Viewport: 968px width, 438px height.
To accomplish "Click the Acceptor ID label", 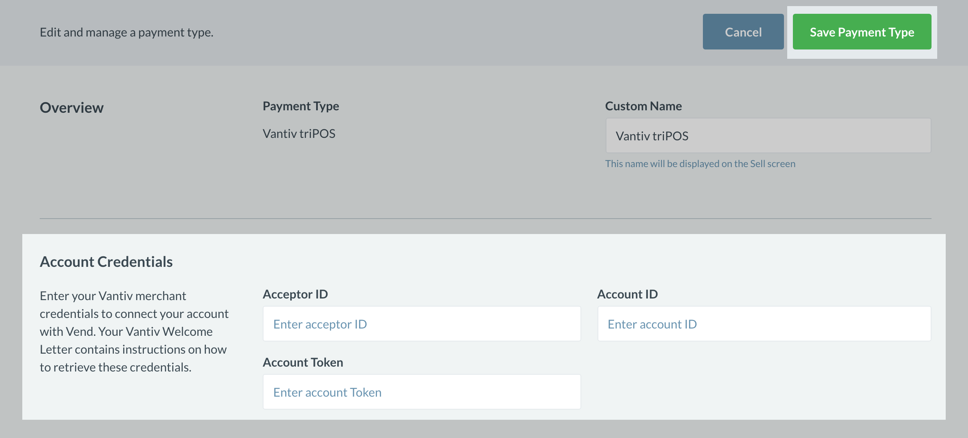I will point(295,294).
